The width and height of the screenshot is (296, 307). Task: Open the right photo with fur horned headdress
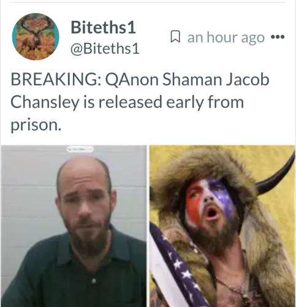pyautogui.click(x=222, y=226)
